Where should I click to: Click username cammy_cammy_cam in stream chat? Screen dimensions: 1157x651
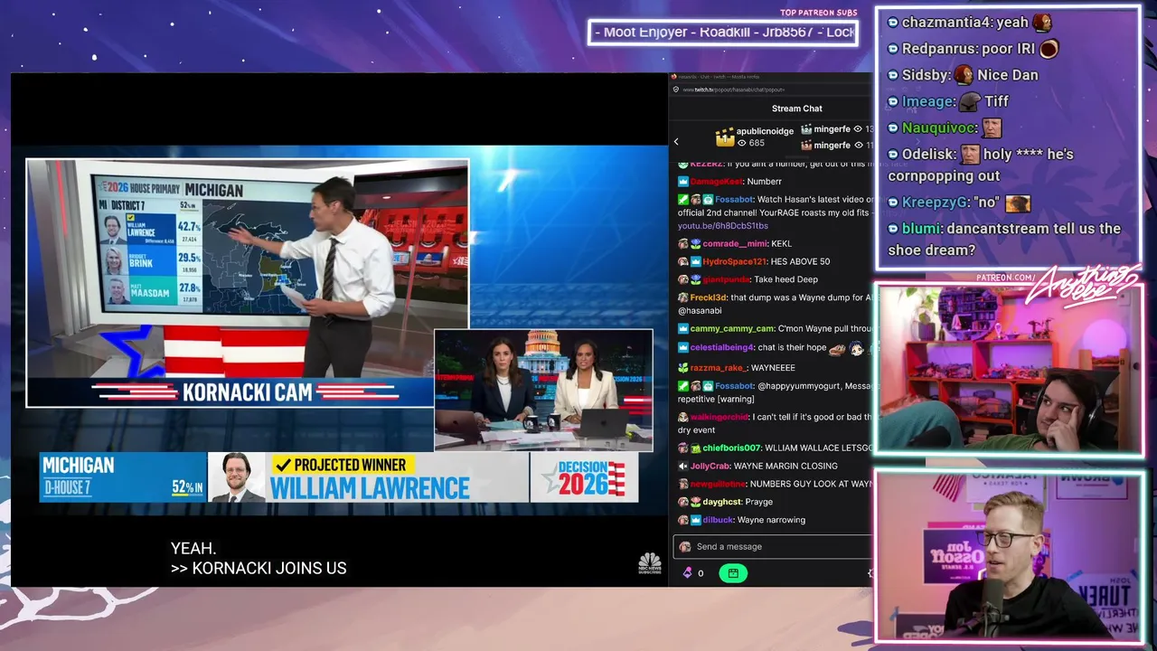pyautogui.click(x=731, y=328)
